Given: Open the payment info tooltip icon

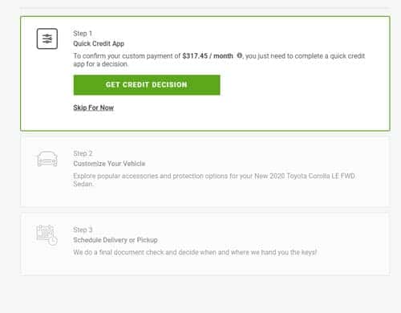Looking at the screenshot, I should [x=239, y=55].
